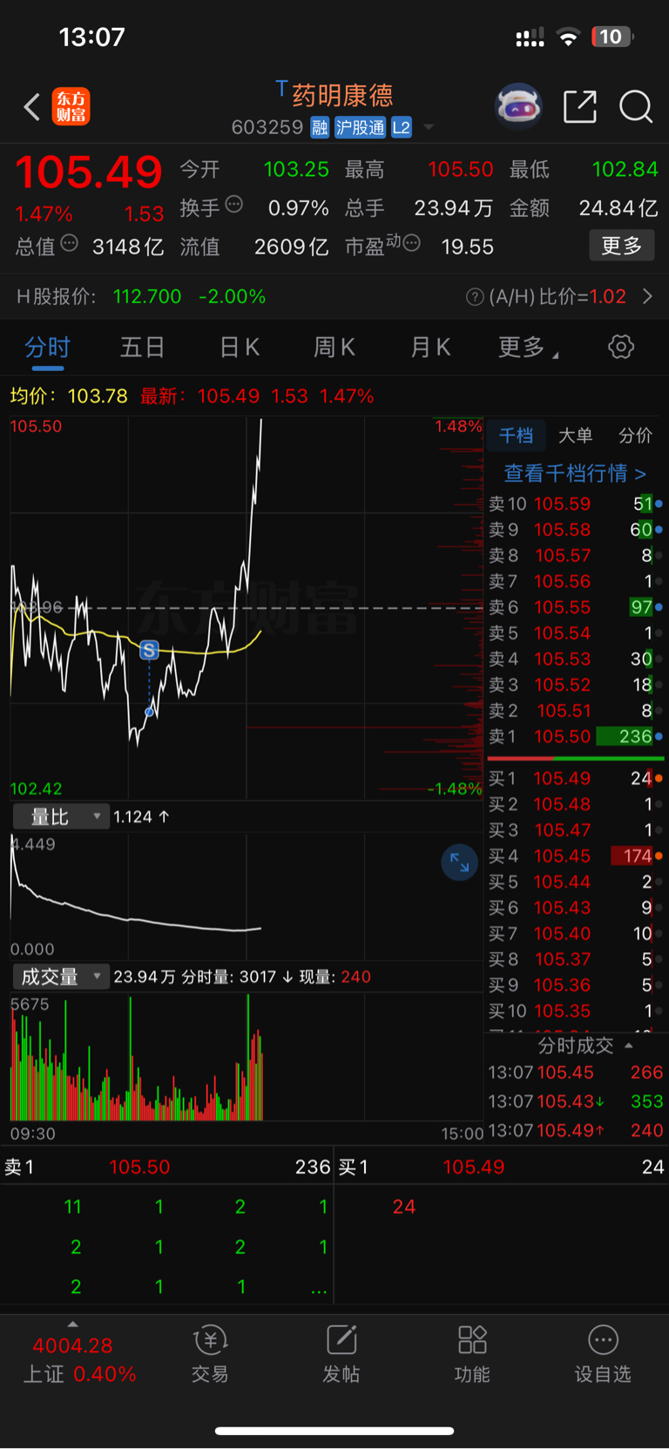The height and width of the screenshot is (1449, 669).
Task: Tap the L2 level badge
Action: pyautogui.click(x=401, y=127)
